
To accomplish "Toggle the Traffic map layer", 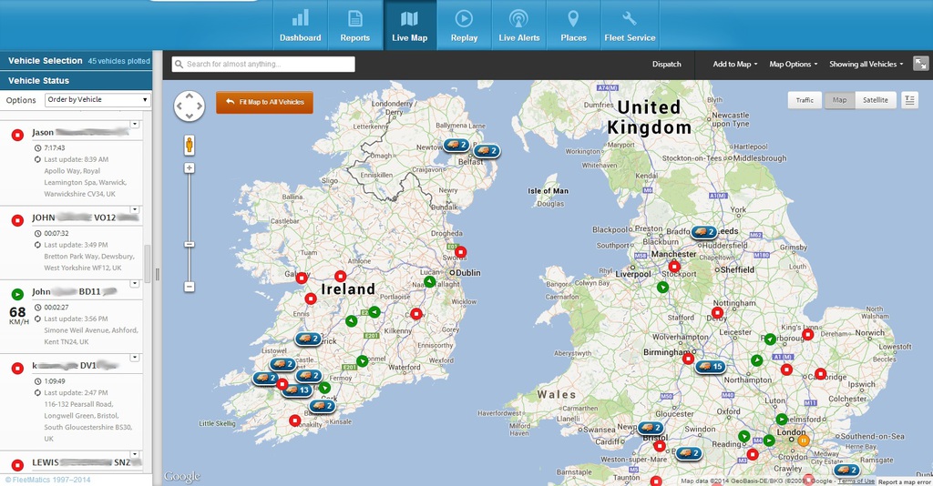I will pyautogui.click(x=805, y=100).
